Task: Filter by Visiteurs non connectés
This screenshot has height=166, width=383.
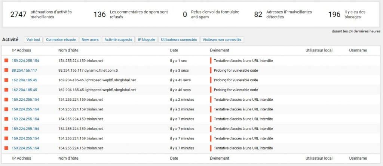Action: [x=222, y=40]
